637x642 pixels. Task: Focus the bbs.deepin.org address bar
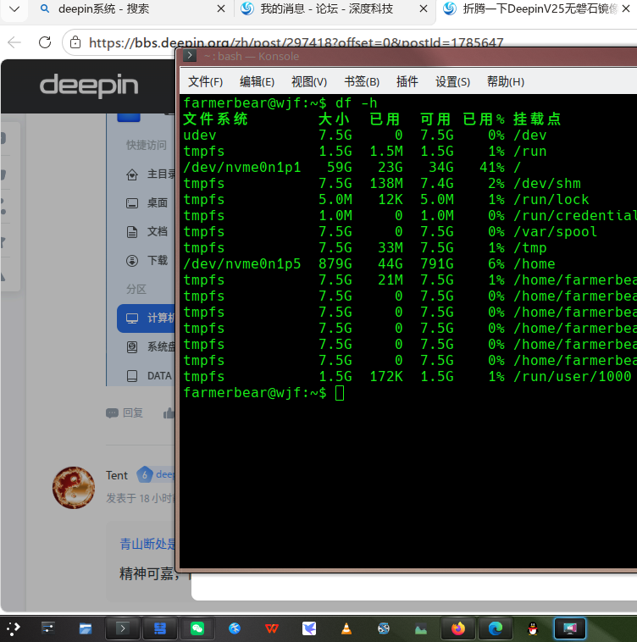(296, 42)
